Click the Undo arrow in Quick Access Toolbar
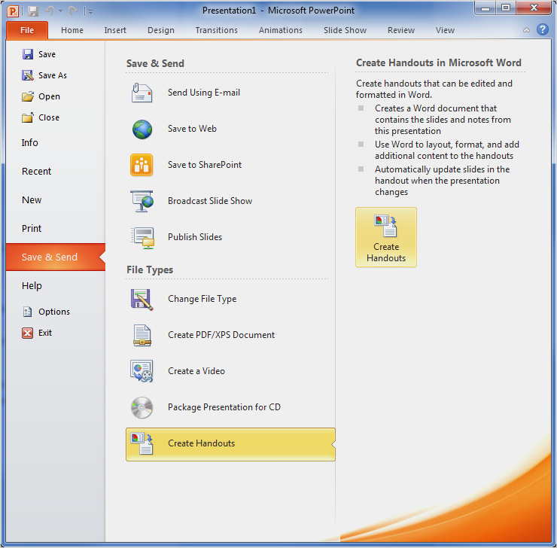557x548 pixels. click(x=50, y=11)
